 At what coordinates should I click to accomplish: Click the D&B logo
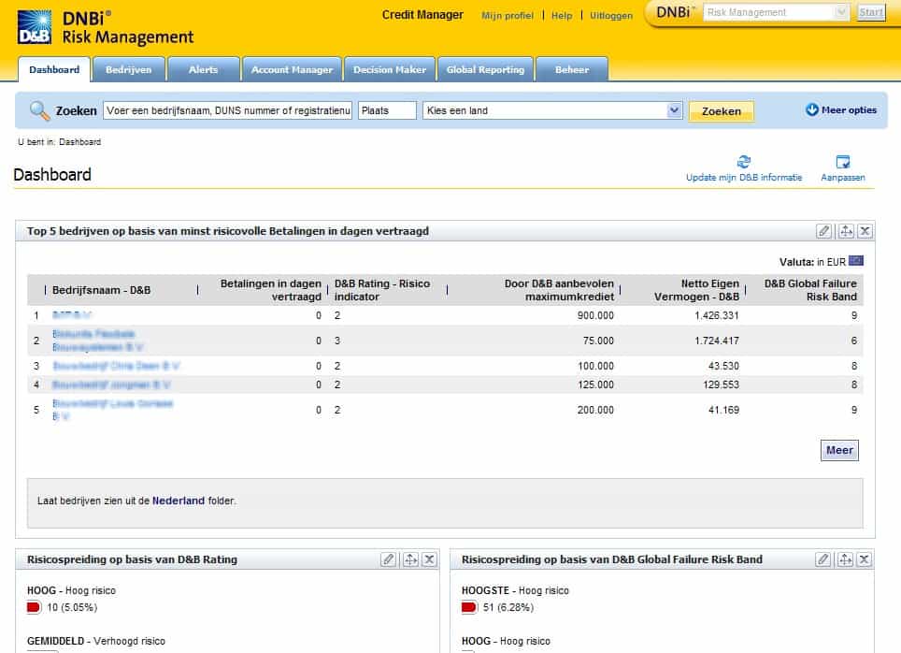[x=35, y=27]
